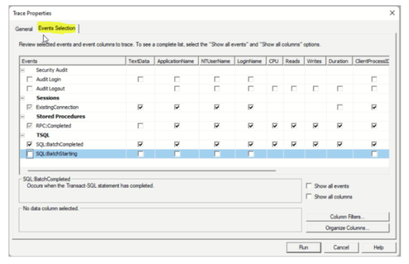Check the SQL:BatchStarting event checkbox

click(x=30, y=154)
